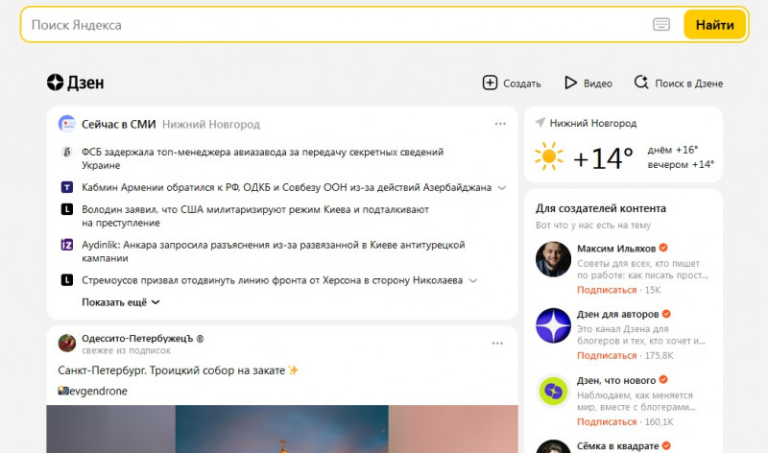This screenshot has height=453, width=768.
Task: Expand the Стремоусов story chevron
Action: tap(473, 281)
